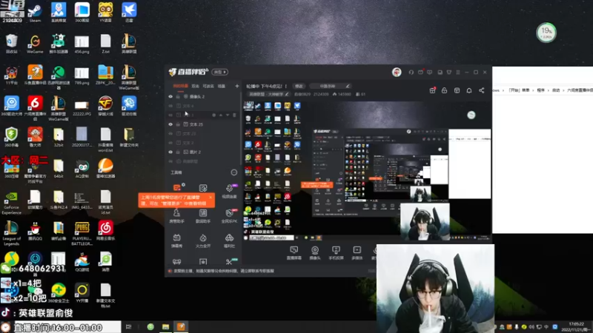Open the 32bit folder on desktop
The image size is (593, 333).
59,136
